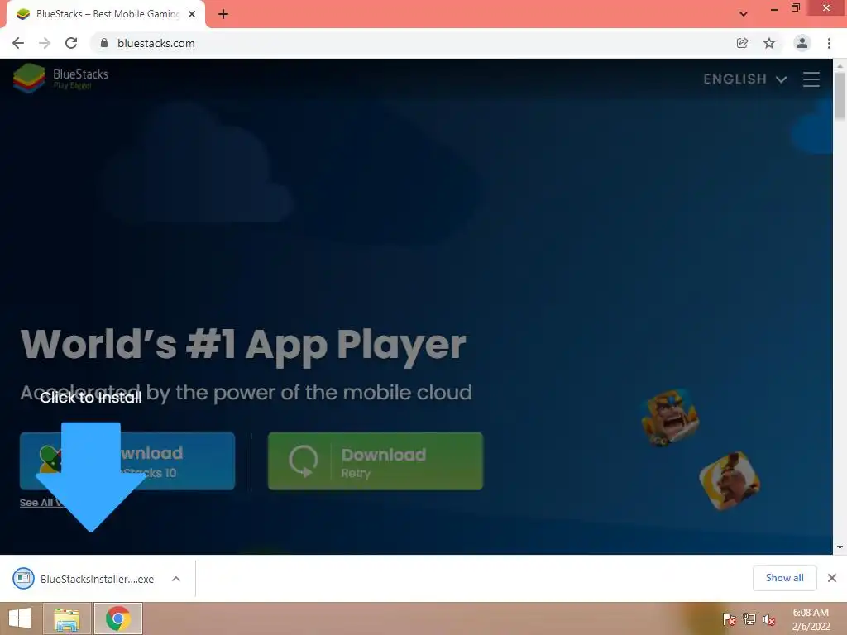Screen dimensions: 847x635
Task: Go back to the previous page
Action: (x=18, y=43)
